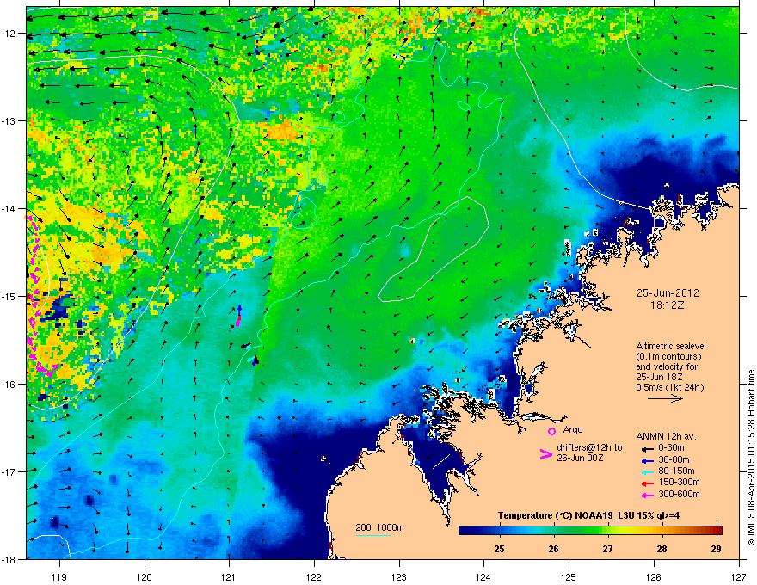Click the colorbar tick label 25
757x585 pixels.
click(500, 549)
